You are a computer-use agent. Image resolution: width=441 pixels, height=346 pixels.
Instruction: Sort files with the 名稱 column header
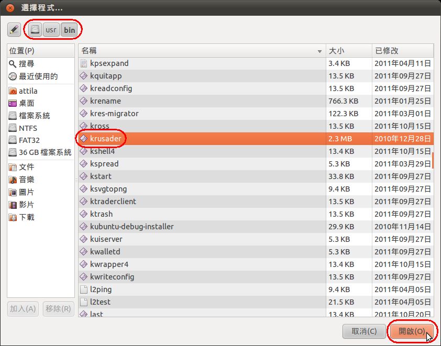click(202, 51)
